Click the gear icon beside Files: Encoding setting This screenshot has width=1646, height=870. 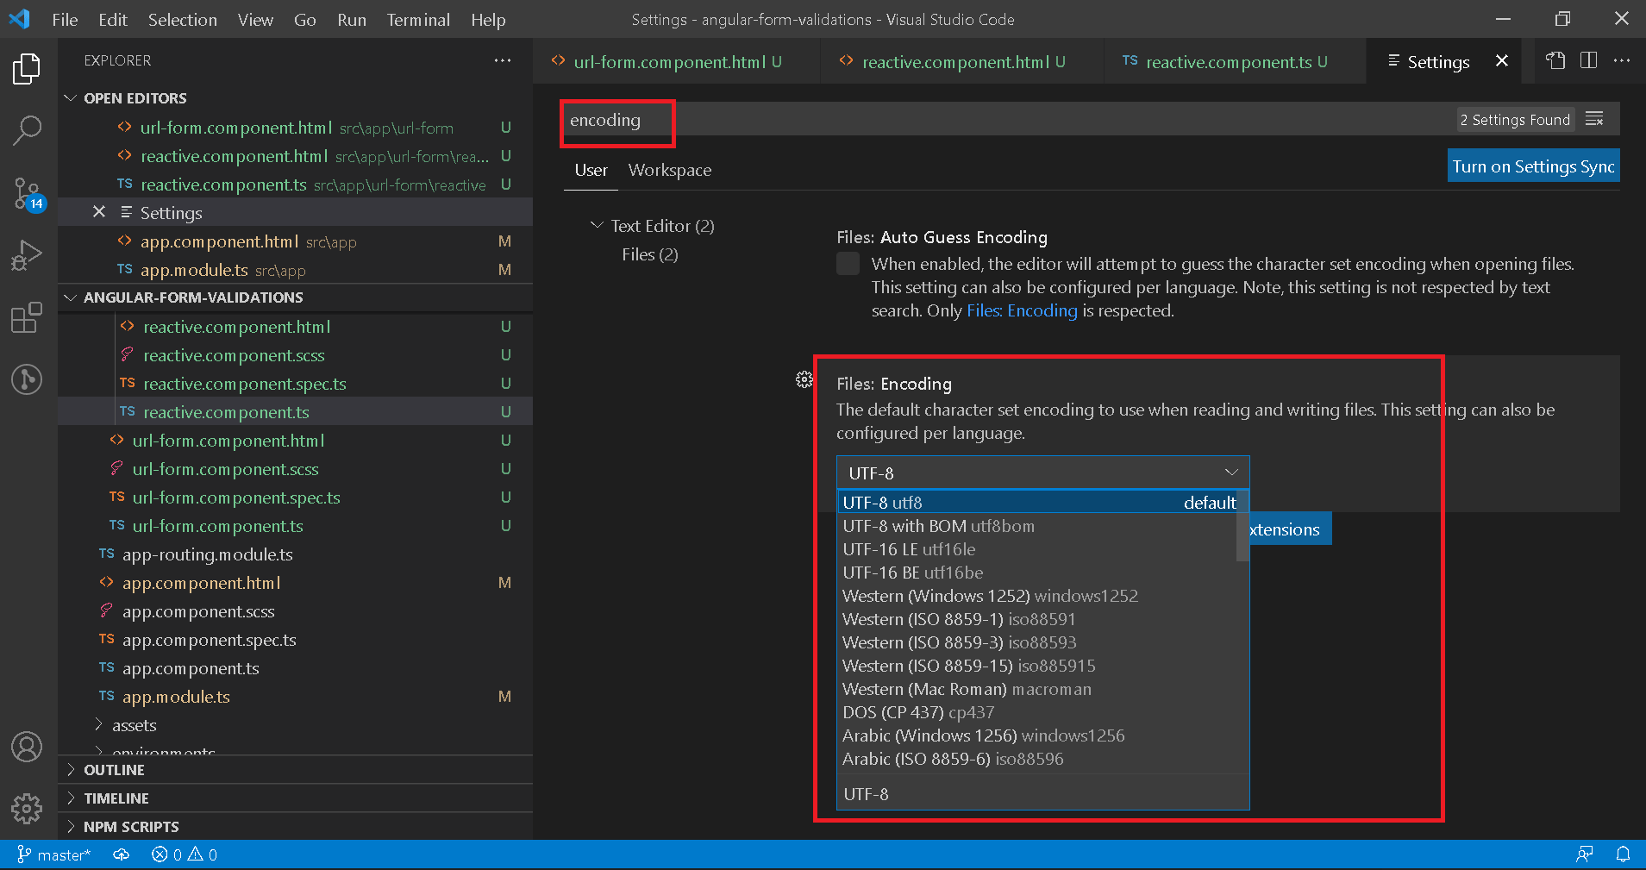click(x=804, y=379)
